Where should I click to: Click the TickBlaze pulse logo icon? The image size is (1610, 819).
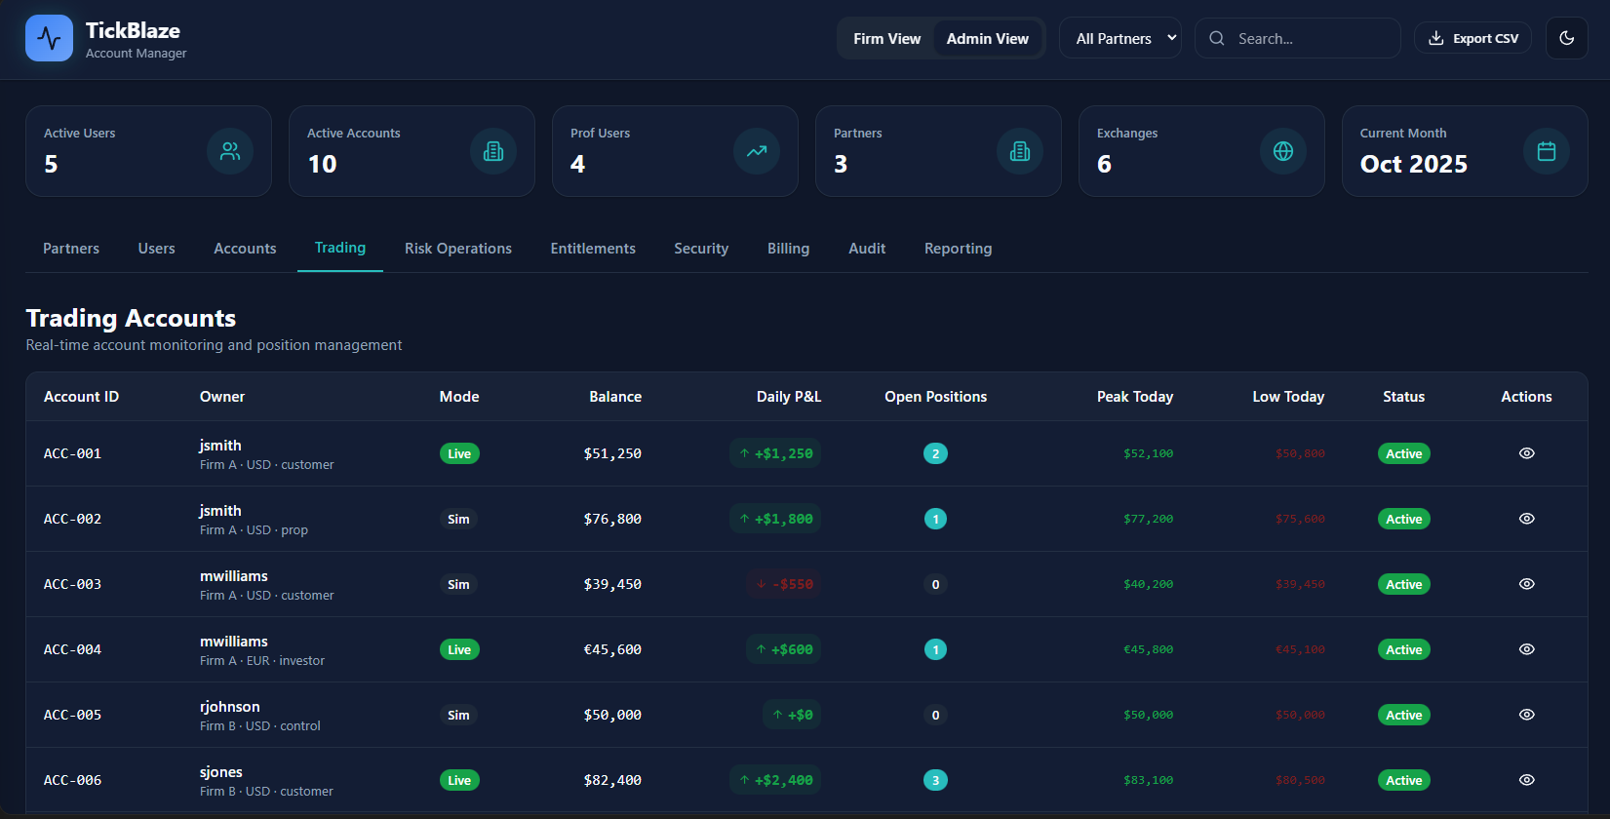[x=49, y=38]
